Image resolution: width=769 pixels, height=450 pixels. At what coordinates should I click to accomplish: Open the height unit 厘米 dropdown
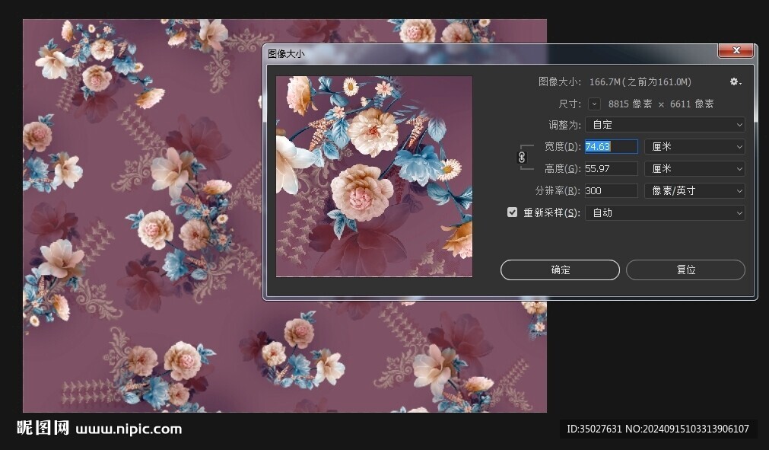click(x=694, y=169)
